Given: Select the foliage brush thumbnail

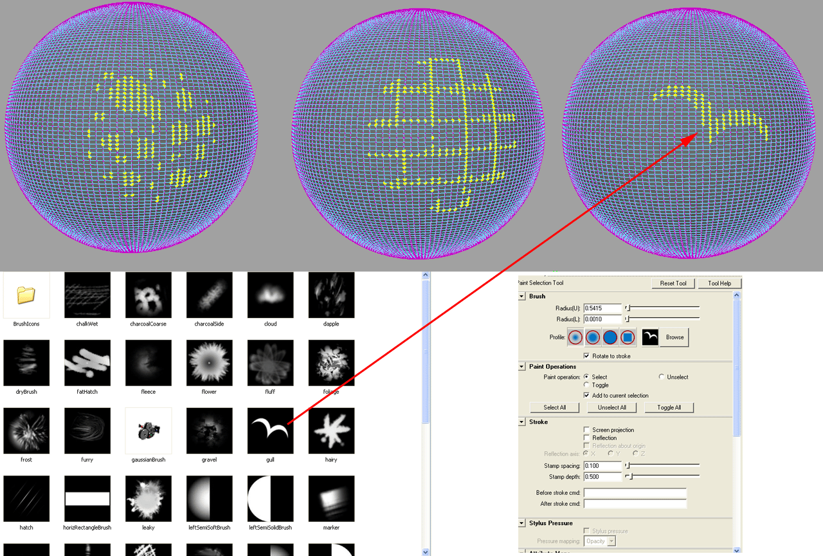Looking at the screenshot, I should pos(332,363).
